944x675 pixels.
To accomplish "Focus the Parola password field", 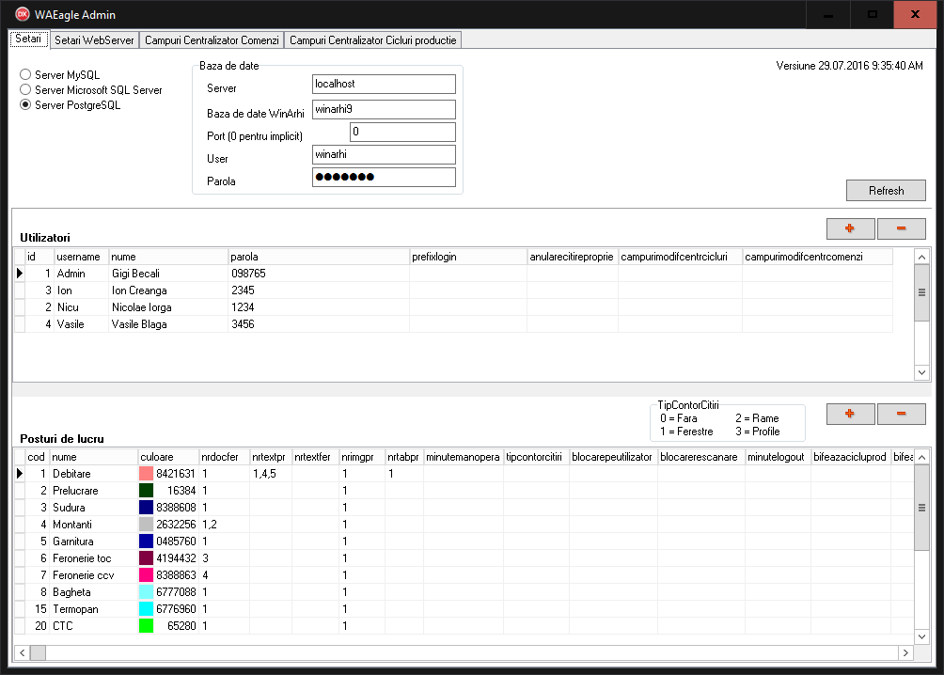I will [x=384, y=178].
